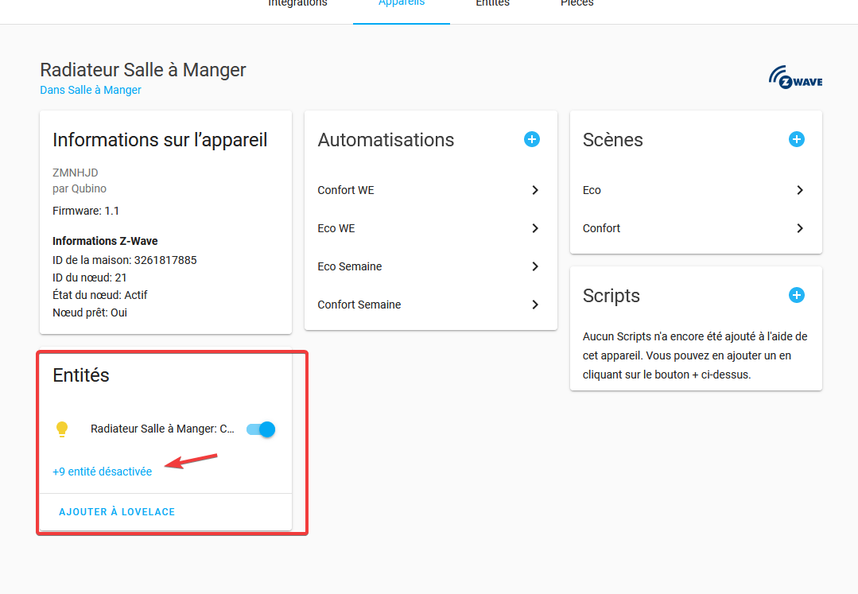The width and height of the screenshot is (858, 594).
Task: Select the Radiateur Salle à Manger entity name
Action: 162,429
